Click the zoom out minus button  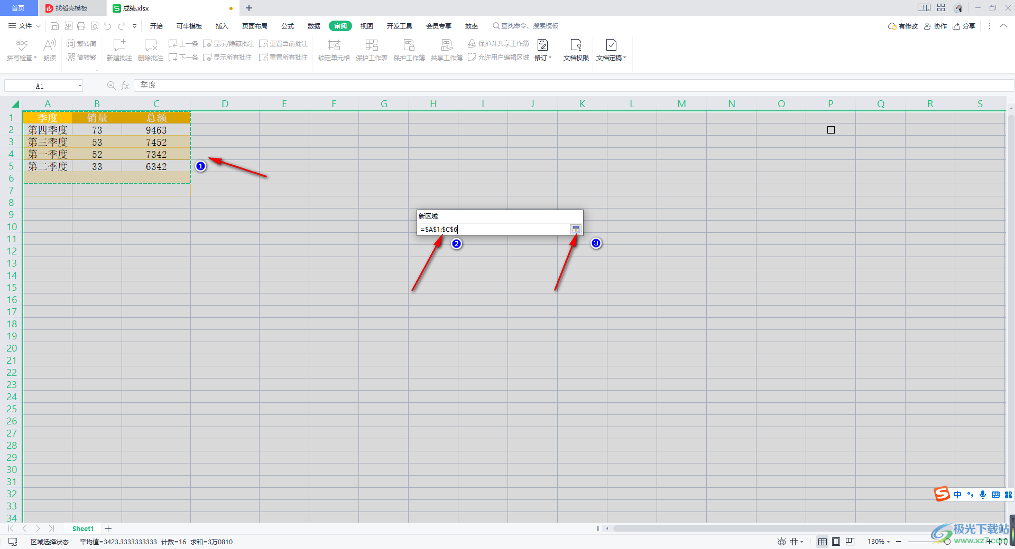[899, 542]
